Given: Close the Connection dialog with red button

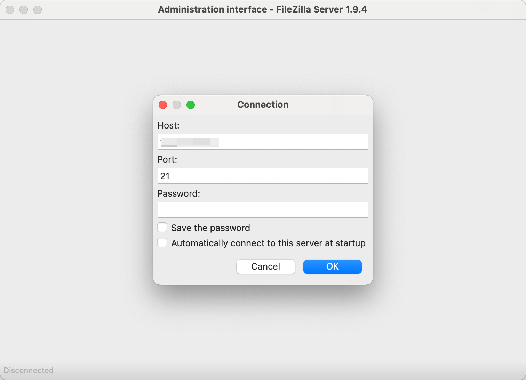Looking at the screenshot, I should 163,105.
